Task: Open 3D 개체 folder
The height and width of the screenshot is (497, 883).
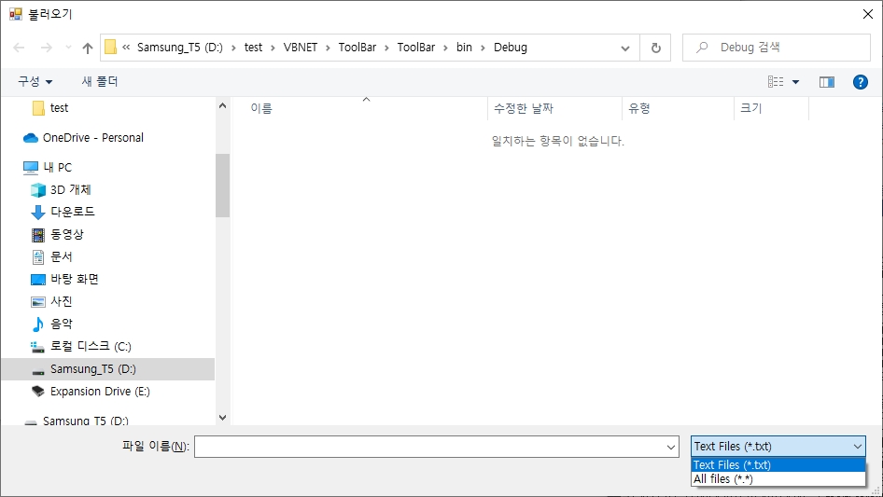Action: click(61, 189)
